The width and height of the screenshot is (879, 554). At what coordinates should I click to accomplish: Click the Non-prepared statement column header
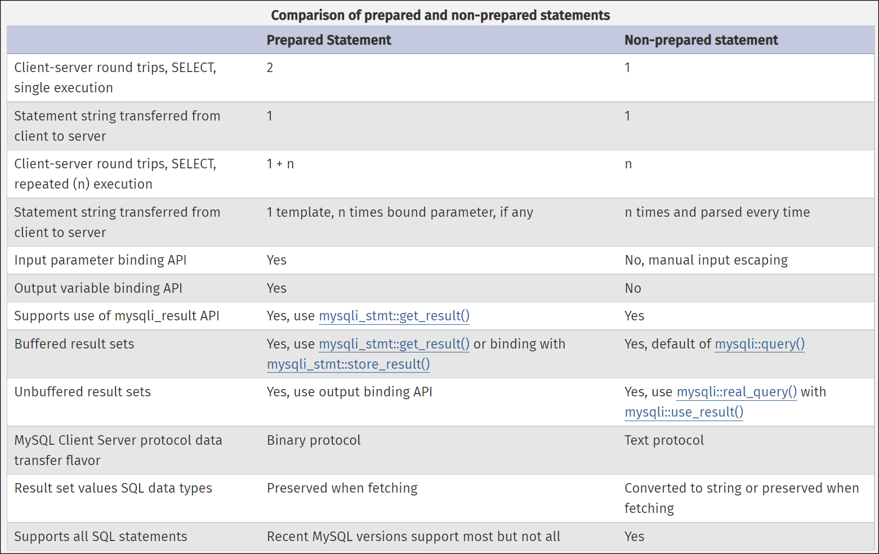coord(701,40)
